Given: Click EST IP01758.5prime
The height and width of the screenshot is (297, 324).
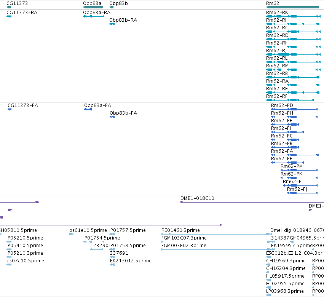Looking at the screenshot, I should tap(128, 246).
